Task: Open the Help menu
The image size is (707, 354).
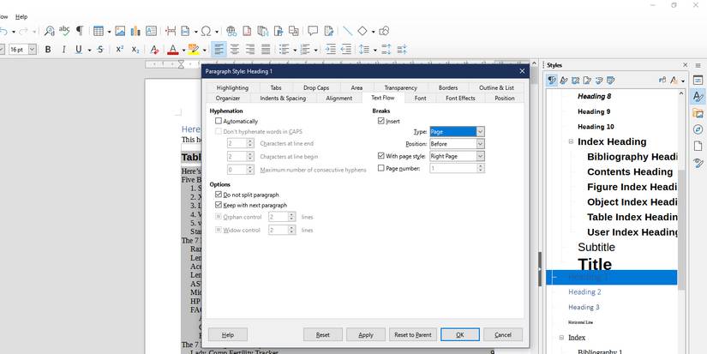Action: [21, 16]
